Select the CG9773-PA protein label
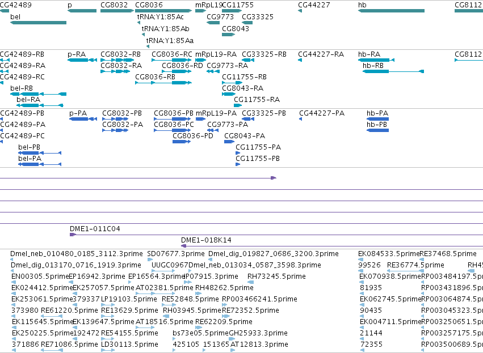This screenshot has width=483, height=353. tap(228, 125)
